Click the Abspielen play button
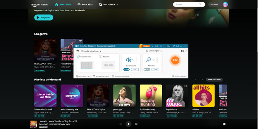258x129 pixels. click(x=44, y=18)
